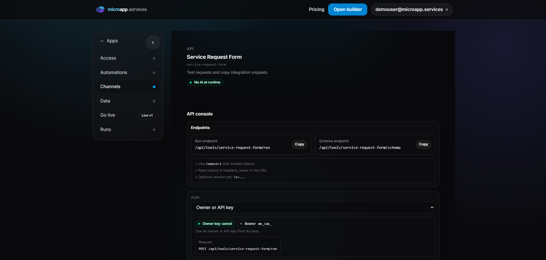The width and height of the screenshot is (546, 260).
Task: Click the status dot beside Data
Action: tap(154, 101)
